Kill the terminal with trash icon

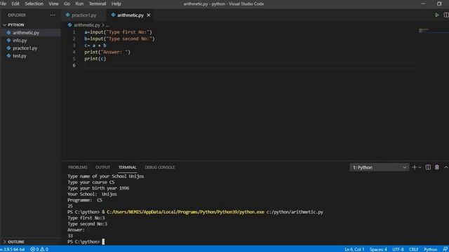point(436,167)
